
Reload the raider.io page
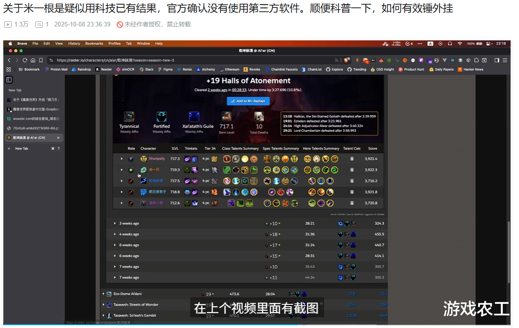pos(25,60)
